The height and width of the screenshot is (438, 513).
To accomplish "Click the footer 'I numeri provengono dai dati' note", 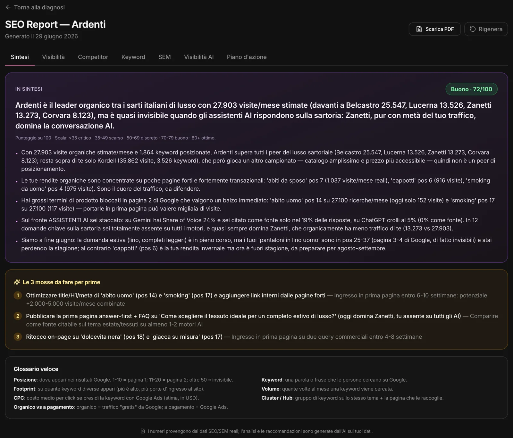I will click(260, 431).
